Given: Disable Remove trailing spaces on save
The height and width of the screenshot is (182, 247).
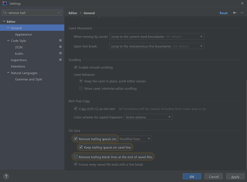Looking at the screenshot, I should tap(76, 139).
